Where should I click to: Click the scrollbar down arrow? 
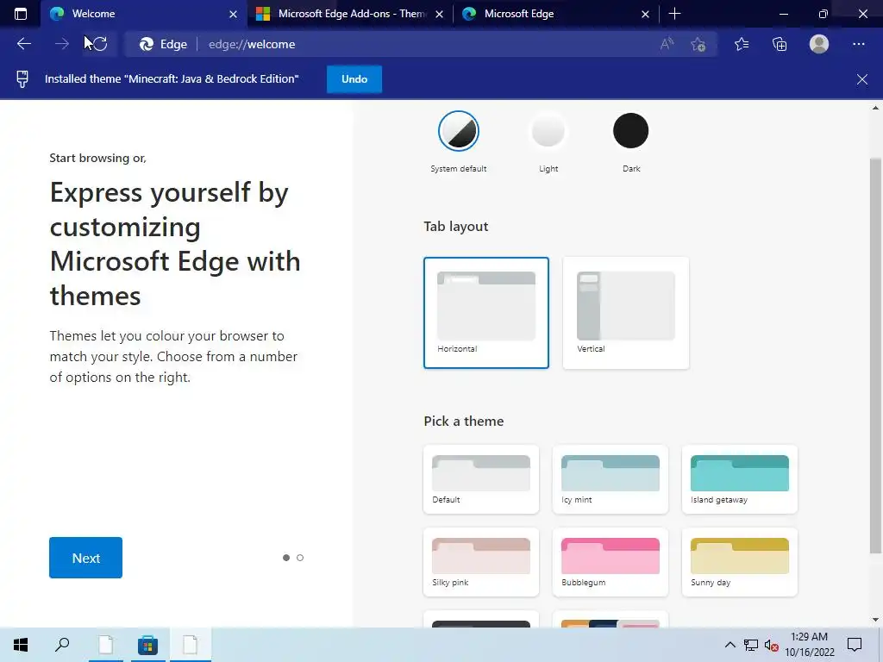875,620
